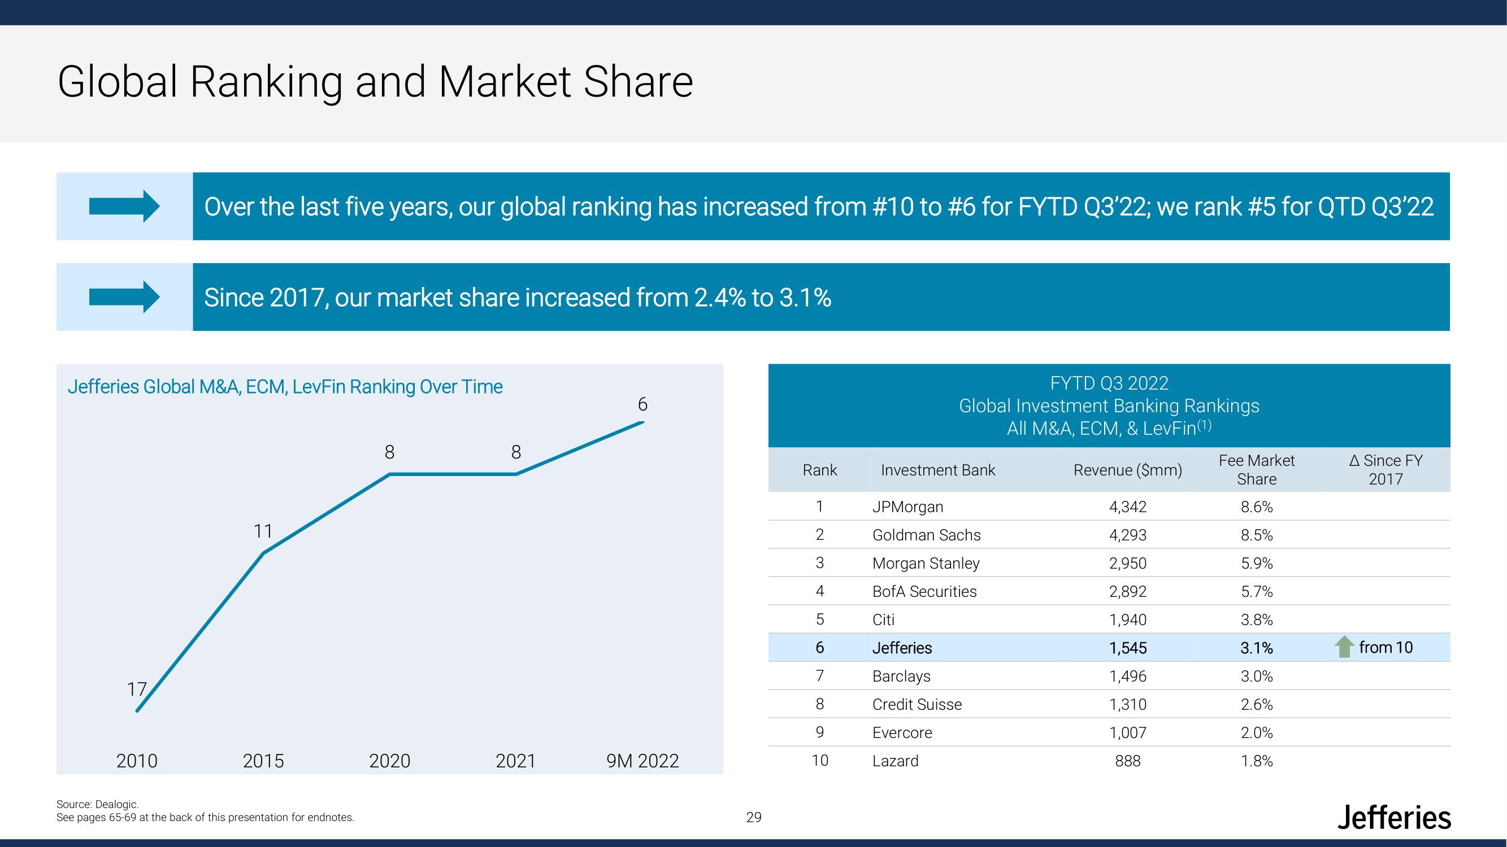This screenshot has height=847, width=1507.
Task: Click the 'Barclays' cell
Action: tap(901, 676)
